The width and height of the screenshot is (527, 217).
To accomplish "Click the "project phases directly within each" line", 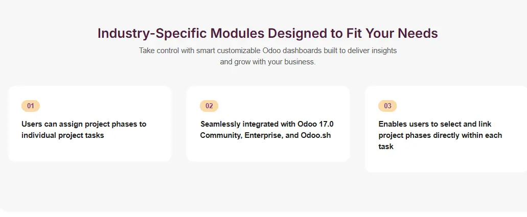I will 440,135.
